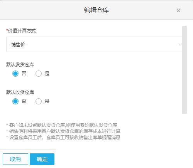The height and width of the screenshot is (168, 193).
Task: Click the 编辑仓库 dialog title
Action: tap(96, 10)
